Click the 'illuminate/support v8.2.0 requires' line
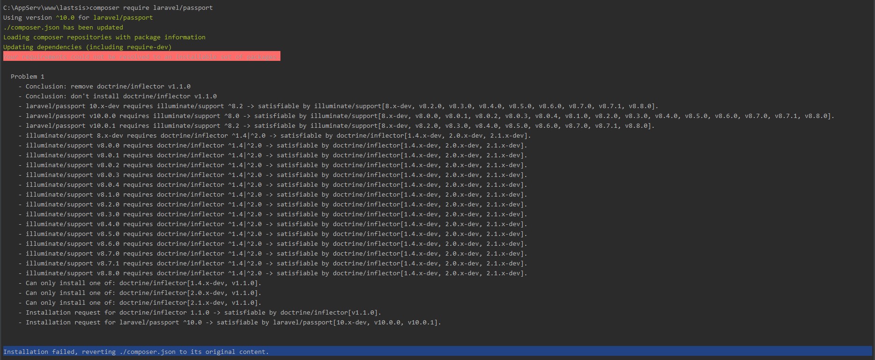The width and height of the screenshot is (875, 360). (x=273, y=204)
